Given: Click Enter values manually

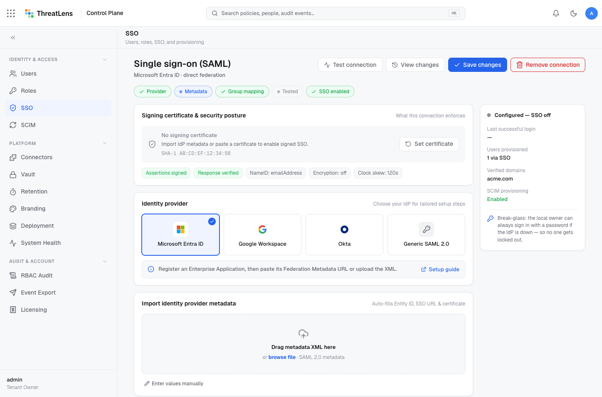Looking at the screenshot, I should pos(174,384).
